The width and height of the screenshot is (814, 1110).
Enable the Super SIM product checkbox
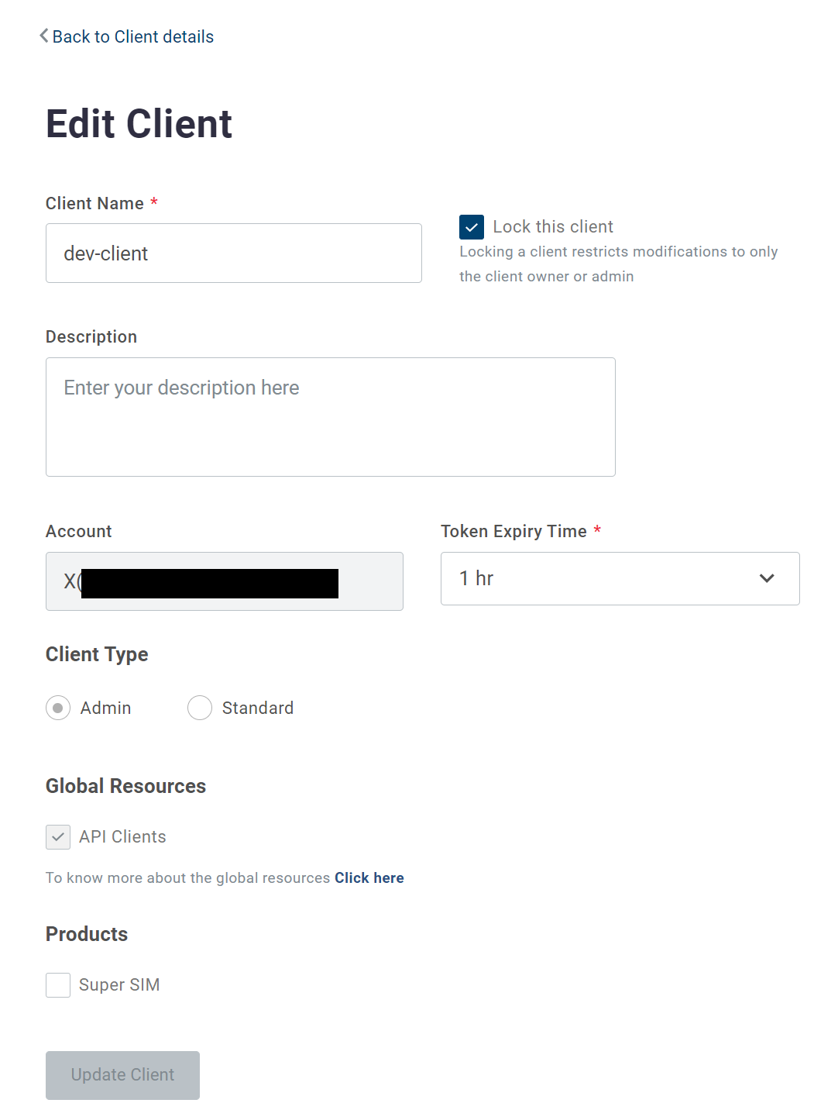pos(58,985)
